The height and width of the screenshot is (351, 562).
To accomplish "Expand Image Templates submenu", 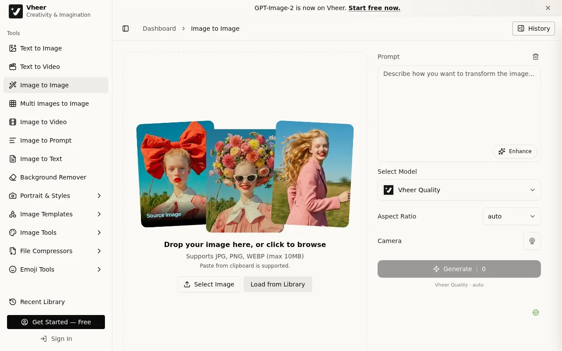I will pyautogui.click(x=56, y=214).
